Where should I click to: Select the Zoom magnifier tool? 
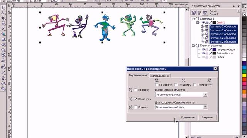point(3,23)
